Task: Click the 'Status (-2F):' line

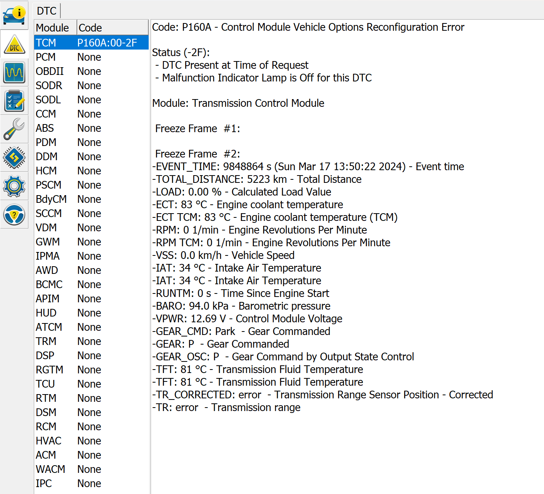Action: (181, 53)
